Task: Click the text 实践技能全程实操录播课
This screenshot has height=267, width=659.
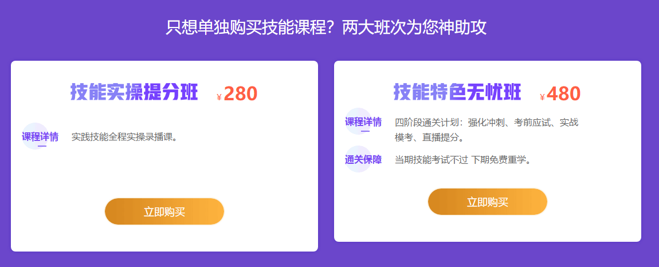Action: [x=124, y=137]
